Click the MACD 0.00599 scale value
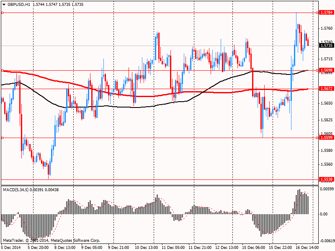 [x=327, y=189]
